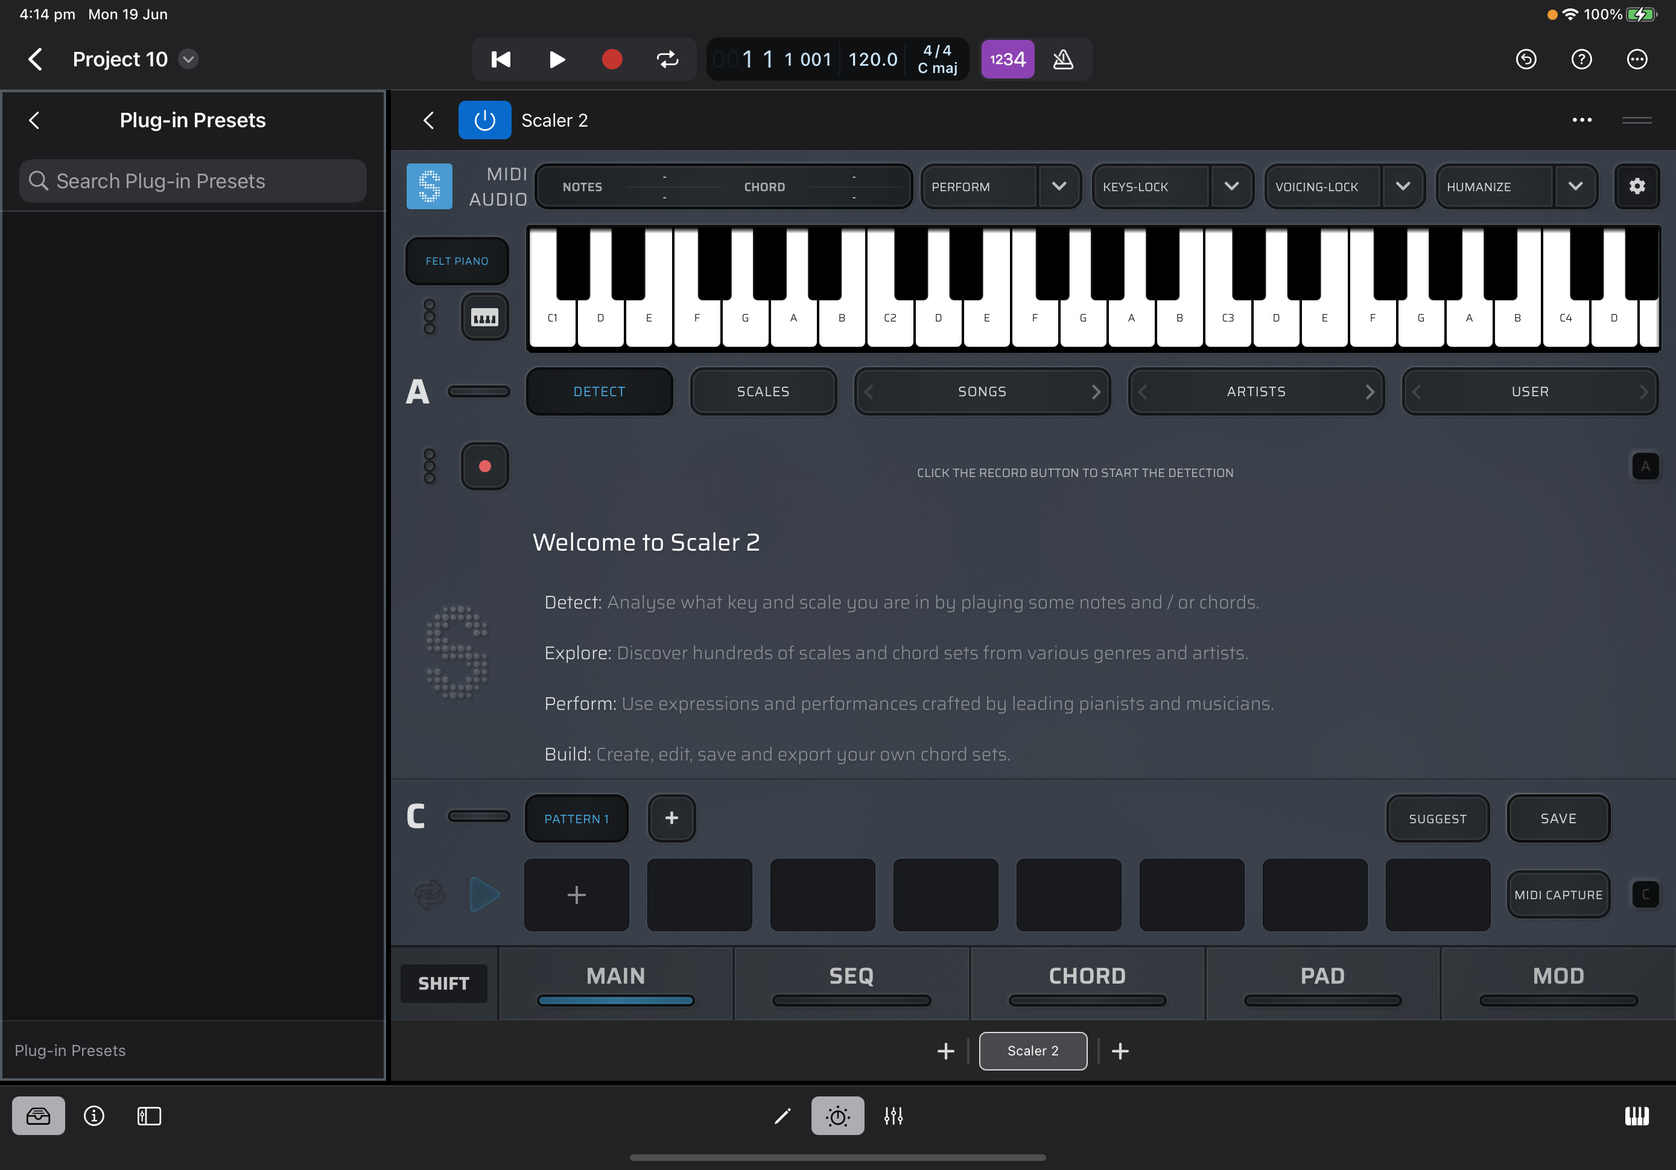Toggle pattern loop icon in section C
The image size is (1676, 1170).
(x=429, y=895)
